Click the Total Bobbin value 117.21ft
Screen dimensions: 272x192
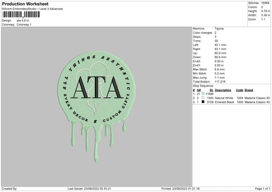pos(220,82)
